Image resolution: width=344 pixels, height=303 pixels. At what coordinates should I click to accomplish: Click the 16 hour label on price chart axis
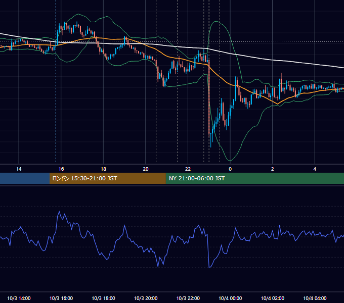tap(61, 169)
